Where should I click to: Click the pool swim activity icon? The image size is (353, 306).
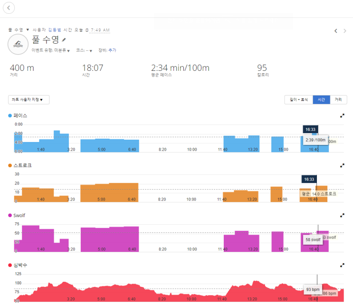click(x=18, y=44)
